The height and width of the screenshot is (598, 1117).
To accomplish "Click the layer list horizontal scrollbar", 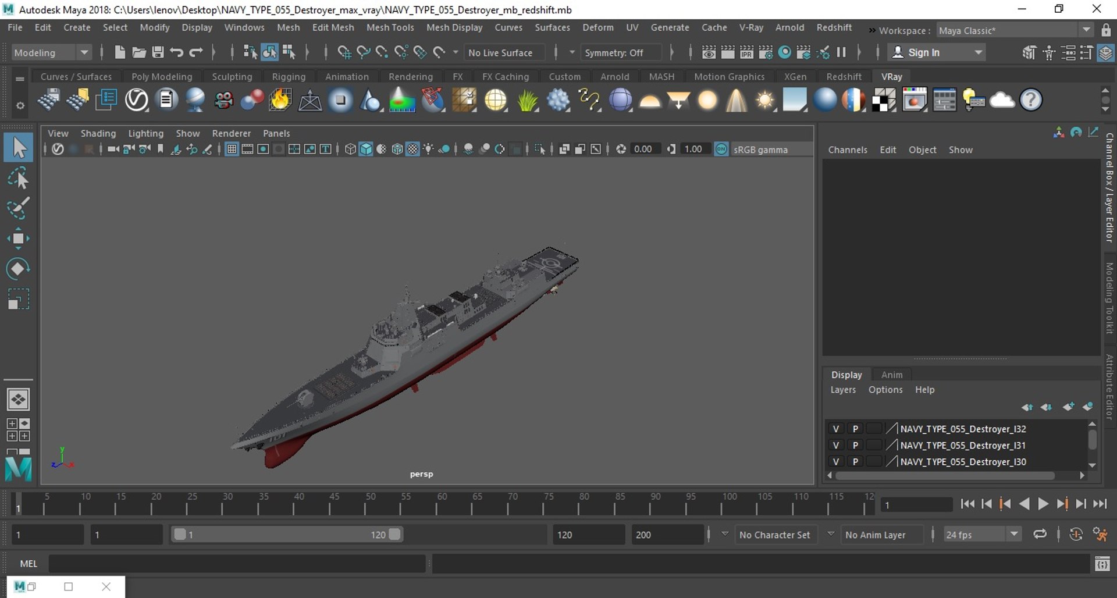I will (x=945, y=476).
